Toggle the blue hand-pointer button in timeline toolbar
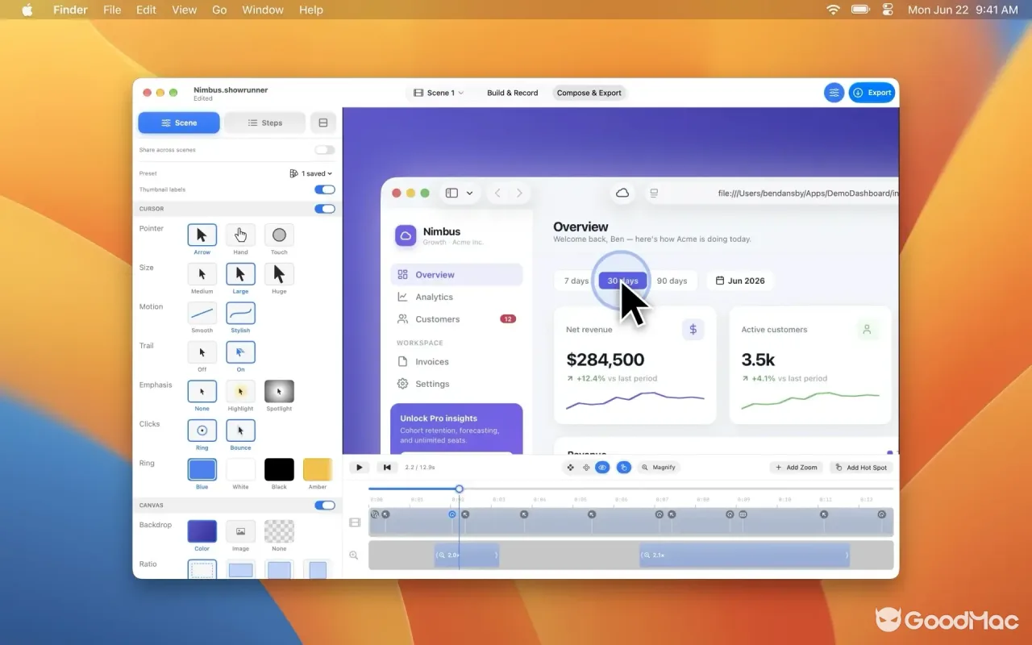Viewport: 1032px width, 645px height. tap(623, 468)
